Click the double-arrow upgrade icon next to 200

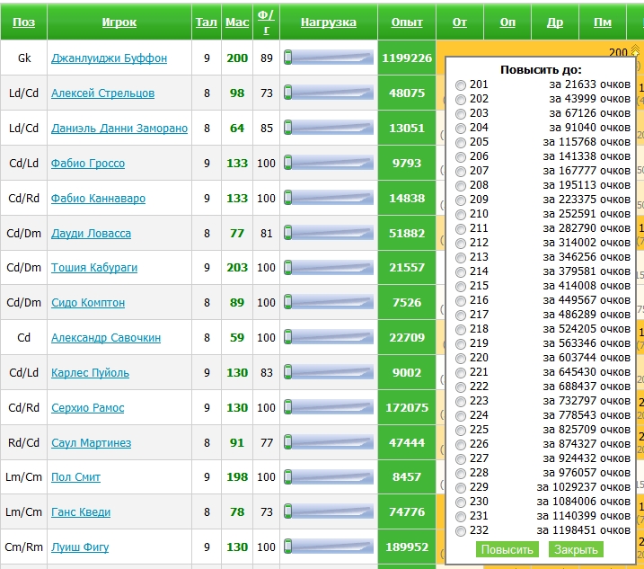point(636,51)
